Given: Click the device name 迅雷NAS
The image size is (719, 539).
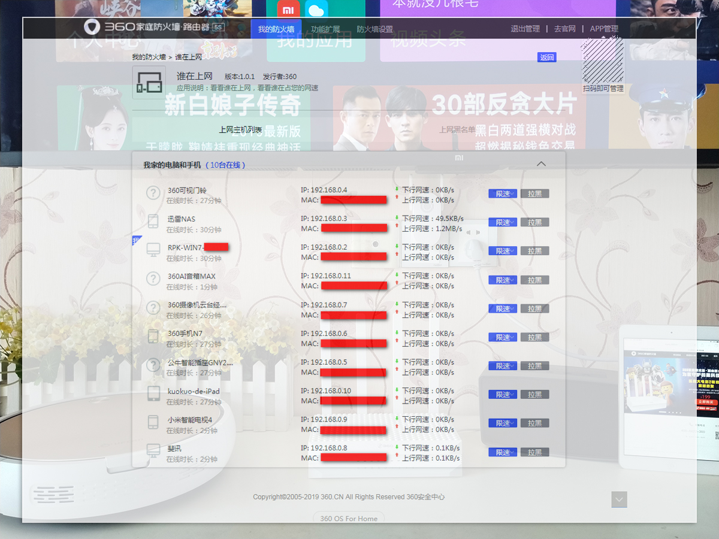Looking at the screenshot, I should [182, 219].
